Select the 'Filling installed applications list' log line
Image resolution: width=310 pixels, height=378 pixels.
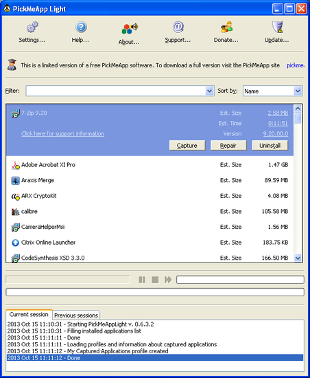point(155,331)
